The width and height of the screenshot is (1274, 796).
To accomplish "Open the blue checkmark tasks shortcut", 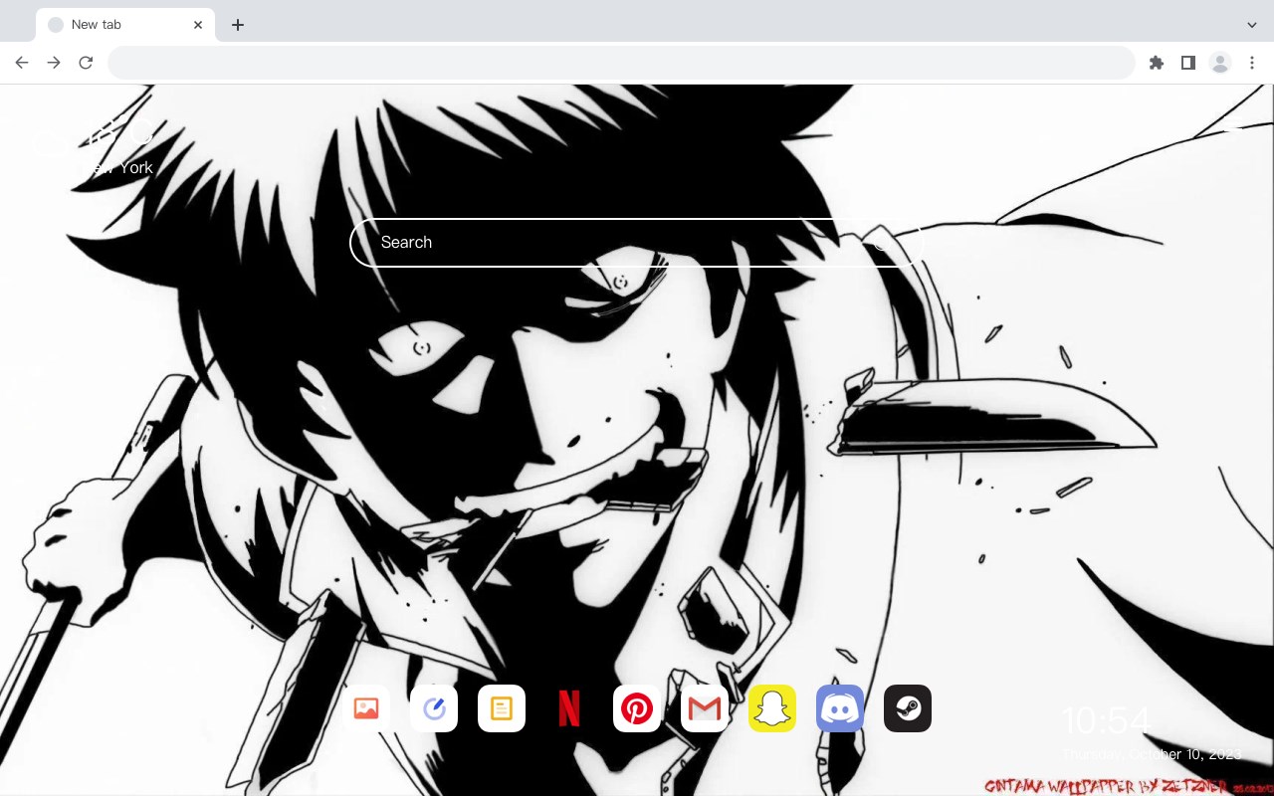I will pos(434,708).
